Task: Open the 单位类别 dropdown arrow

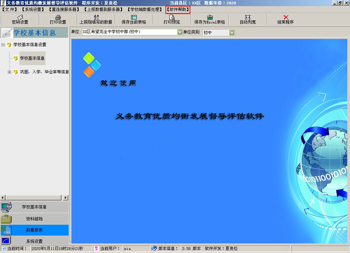Action: [232, 33]
